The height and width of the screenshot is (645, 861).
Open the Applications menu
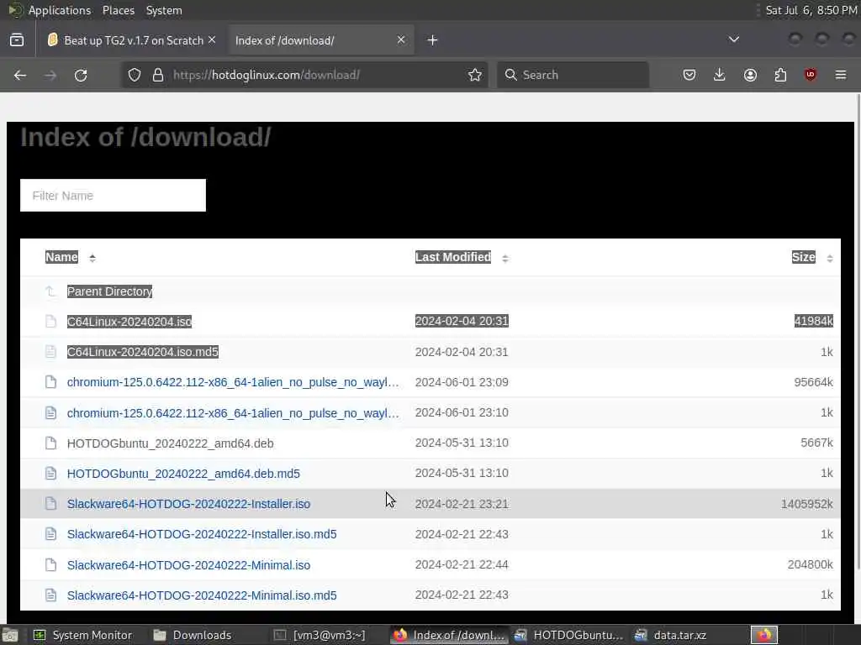[x=60, y=10]
